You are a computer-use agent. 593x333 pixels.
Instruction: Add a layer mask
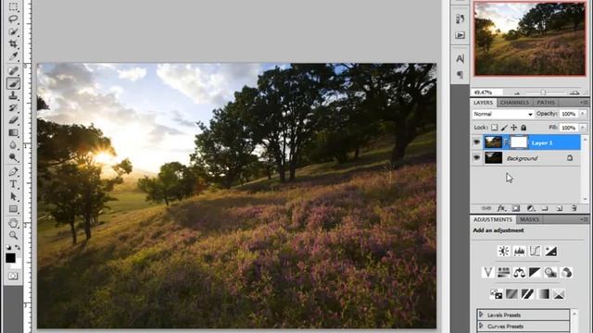pos(516,208)
